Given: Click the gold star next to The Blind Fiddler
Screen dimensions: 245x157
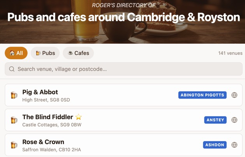Looking at the screenshot, I should tap(79, 117).
